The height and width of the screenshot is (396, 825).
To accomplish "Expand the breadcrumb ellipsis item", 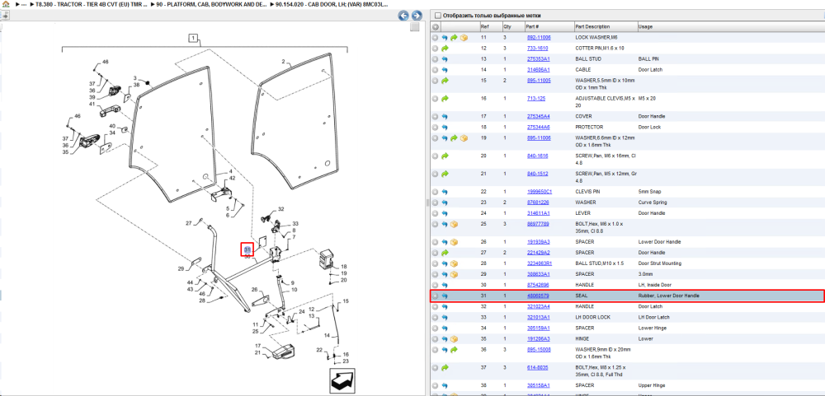I will pyautogui.click(x=22, y=3).
